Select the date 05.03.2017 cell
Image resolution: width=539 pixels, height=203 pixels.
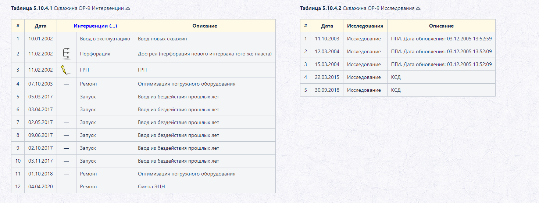(40, 97)
